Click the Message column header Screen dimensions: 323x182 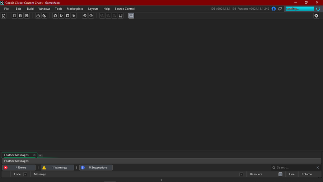(x=40, y=174)
